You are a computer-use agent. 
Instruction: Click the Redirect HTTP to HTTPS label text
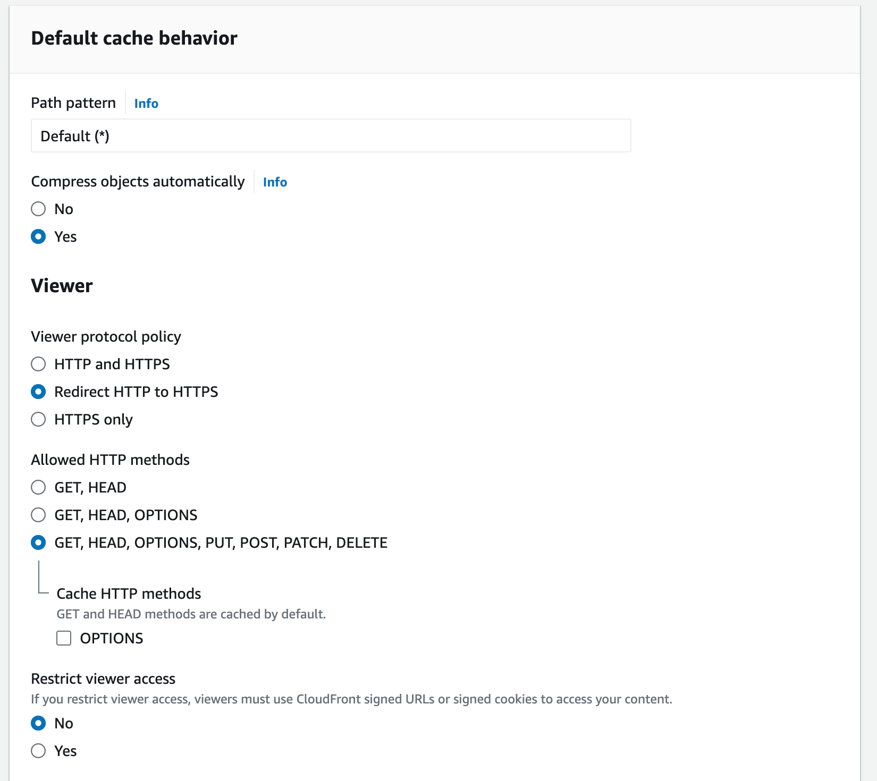tap(136, 392)
